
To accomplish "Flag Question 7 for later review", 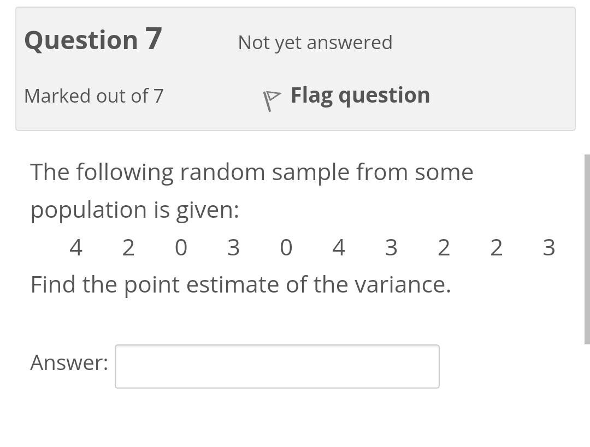I will 361,94.
